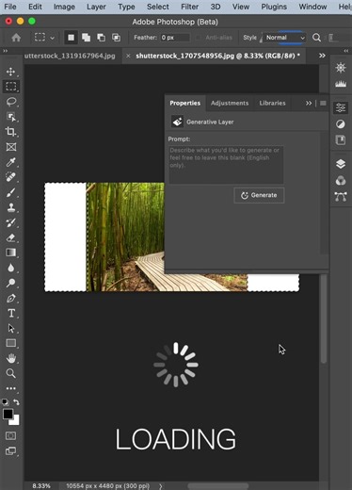Image resolution: width=352 pixels, height=490 pixels.
Task: Select the Crop tool
Action: pos(11,132)
